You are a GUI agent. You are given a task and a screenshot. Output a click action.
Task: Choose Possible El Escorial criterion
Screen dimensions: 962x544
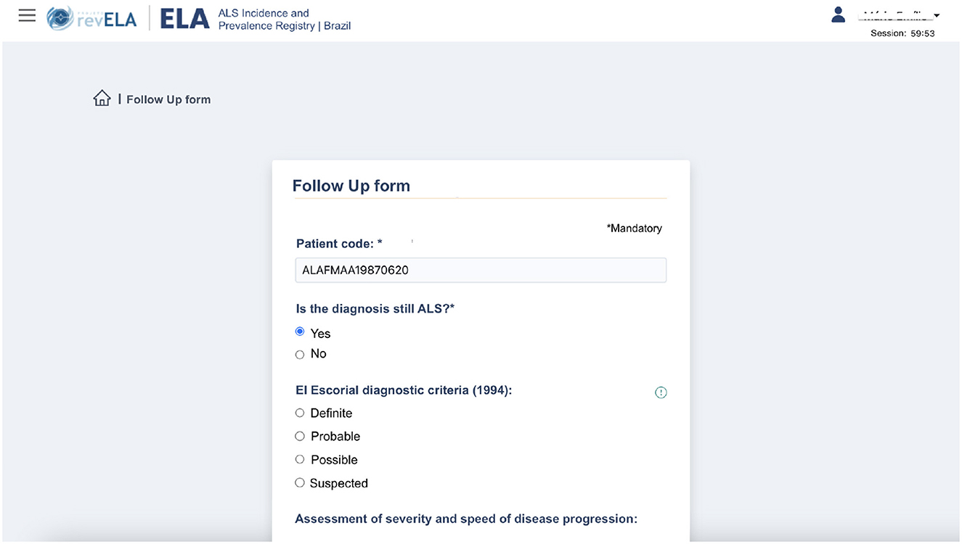(300, 459)
